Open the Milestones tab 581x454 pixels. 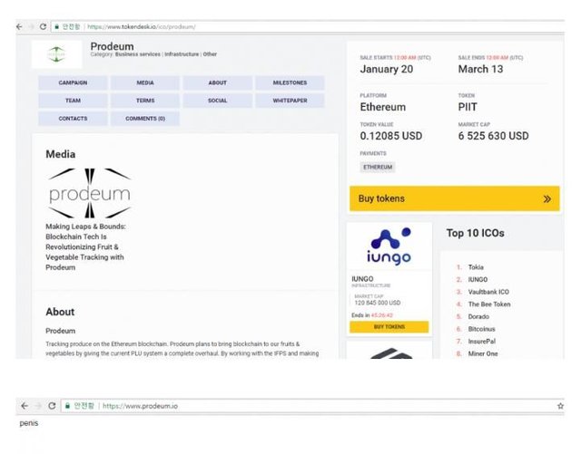tap(290, 82)
